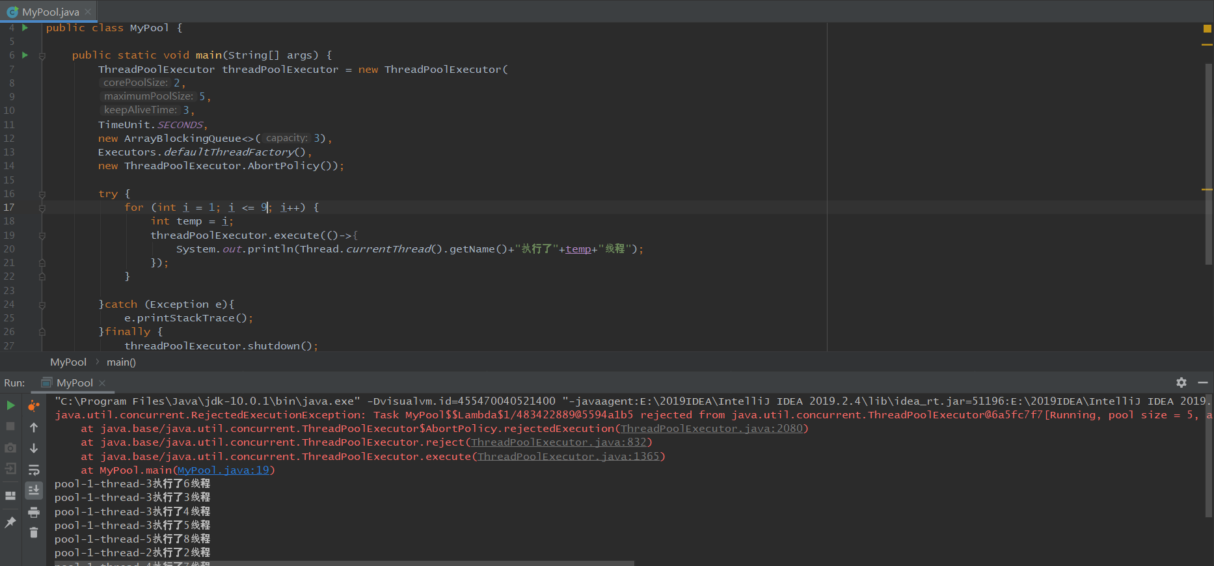Click 'int temp = i;' statement
1214x566 pixels.
(x=192, y=222)
